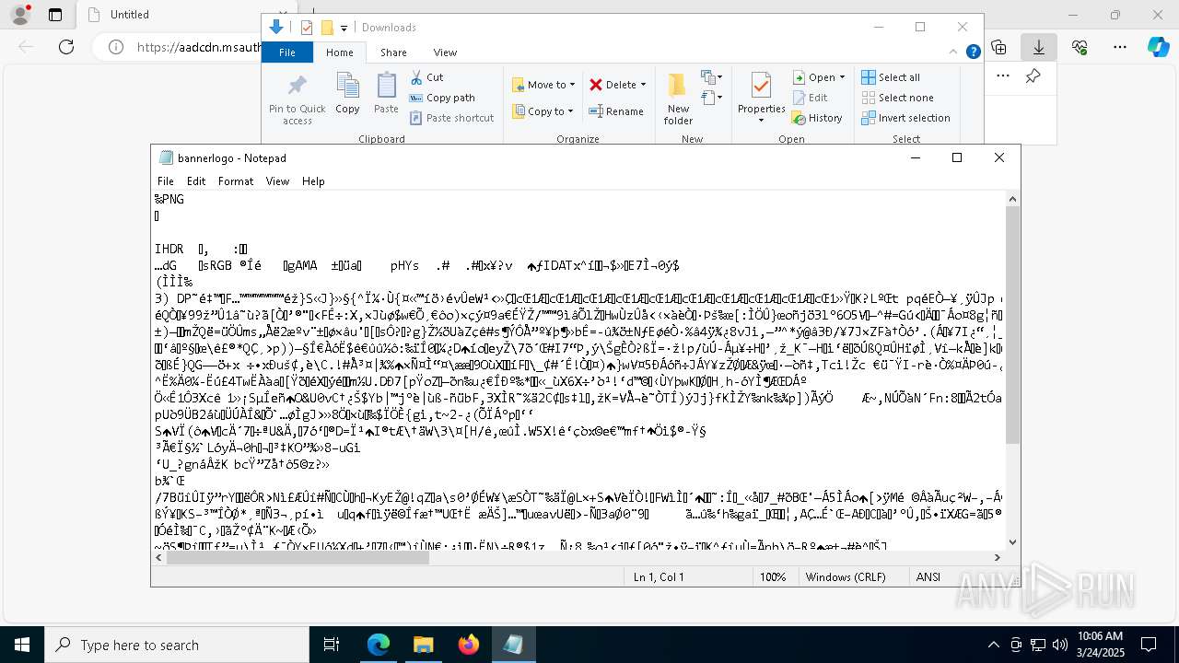Launch Edge from the taskbar
Image resolution: width=1179 pixels, height=663 pixels.
click(379, 645)
